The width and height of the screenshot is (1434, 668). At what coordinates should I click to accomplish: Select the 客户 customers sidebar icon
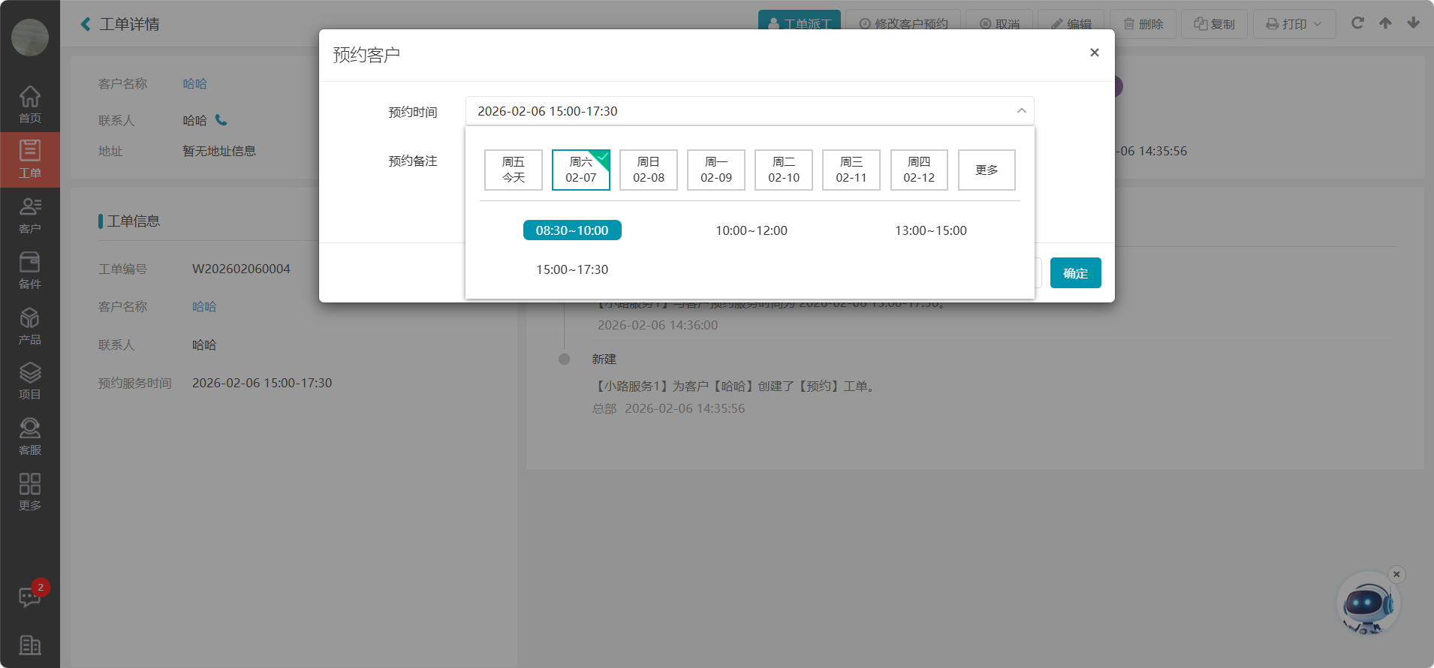(x=30, y=215)
